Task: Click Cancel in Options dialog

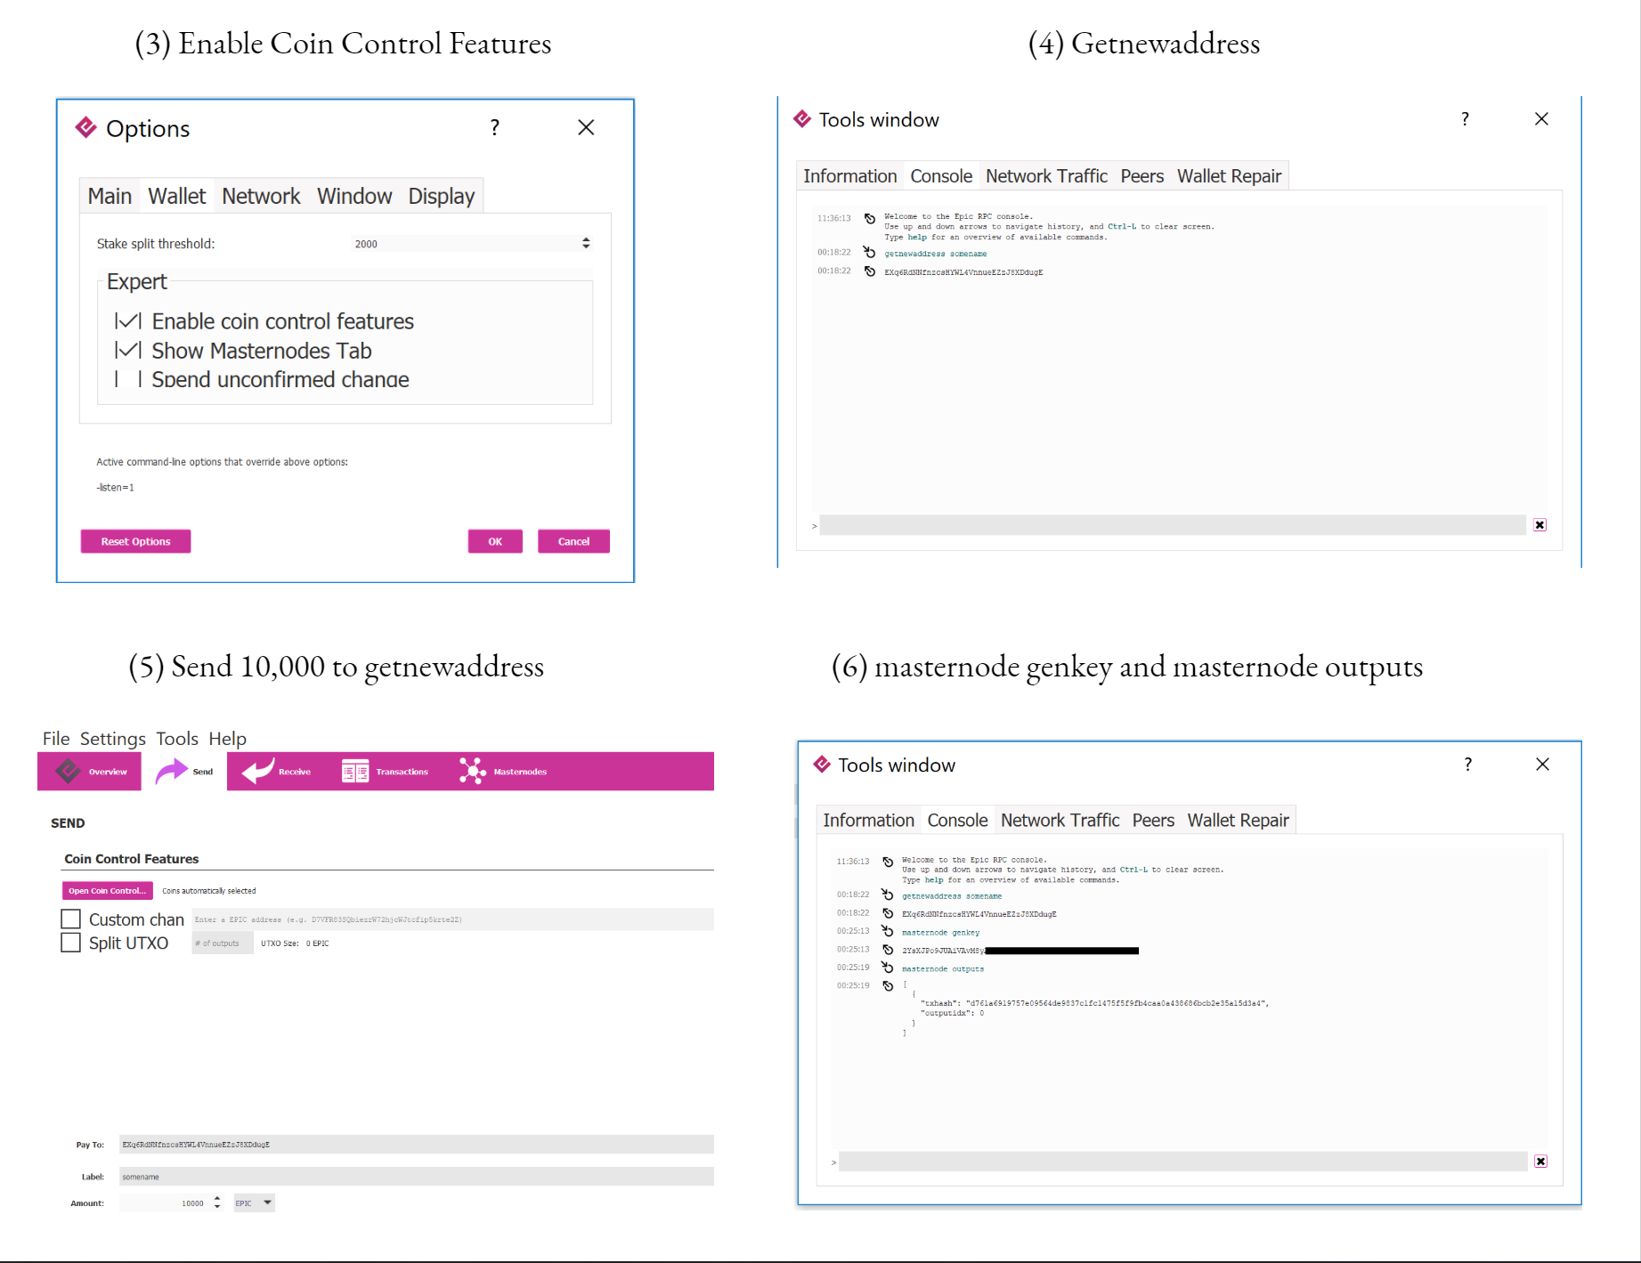Action: [x=573, y=541]
